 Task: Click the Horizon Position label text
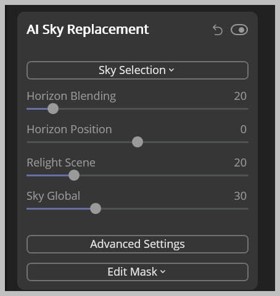(69, 129)
